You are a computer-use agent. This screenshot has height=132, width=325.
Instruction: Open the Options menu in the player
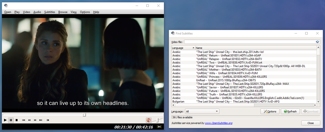pyautogui.click(x=85, y=12)
